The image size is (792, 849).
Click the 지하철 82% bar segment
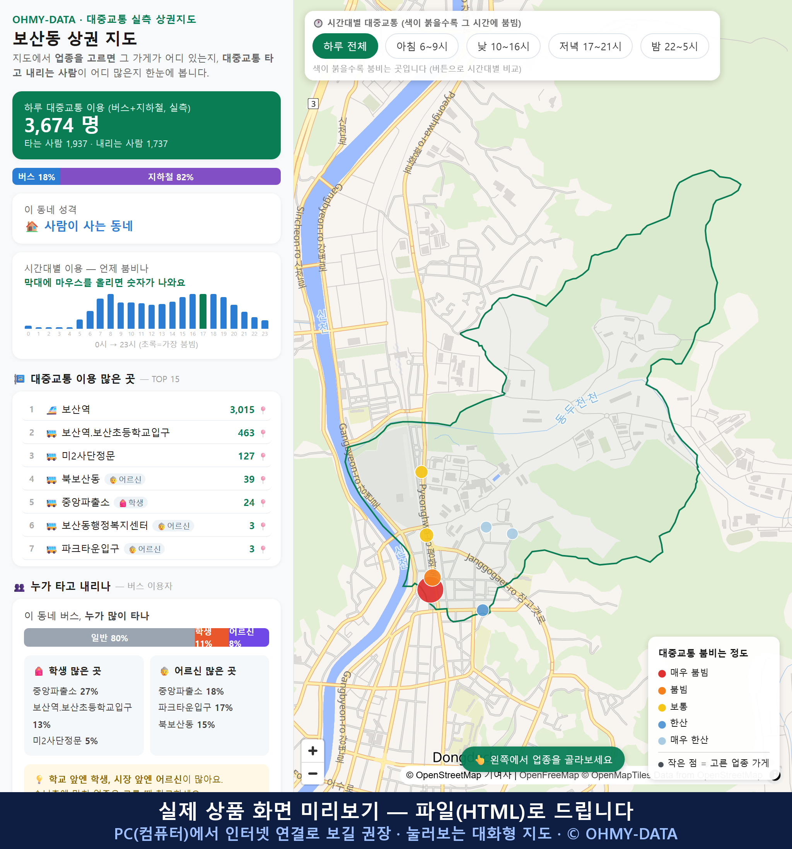click(x=171, y=177)
